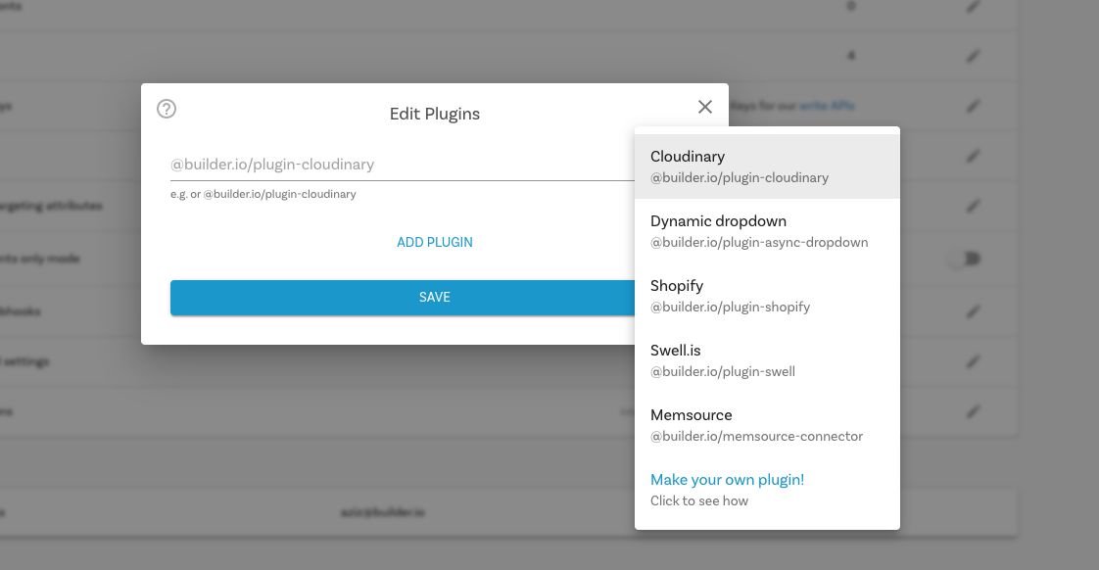Image resolution: width=1099 pixels, height=570 pixels.
Task: Click the edit pencil beside the webhooks row
Action: [973, 311]
